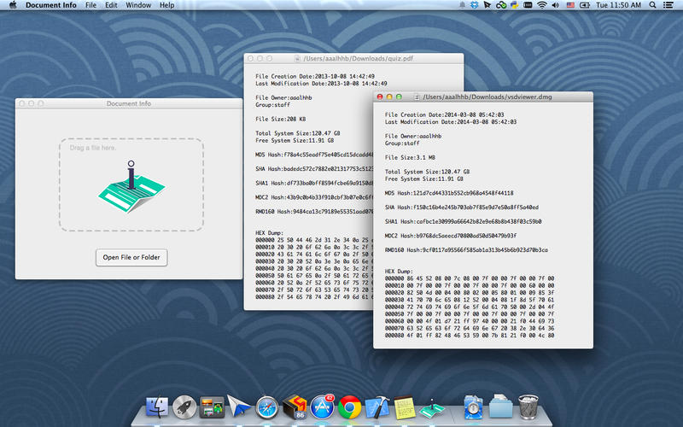
Task: Open the Document Info application menu
Action: pyautogui.click(x=51, y=5)
